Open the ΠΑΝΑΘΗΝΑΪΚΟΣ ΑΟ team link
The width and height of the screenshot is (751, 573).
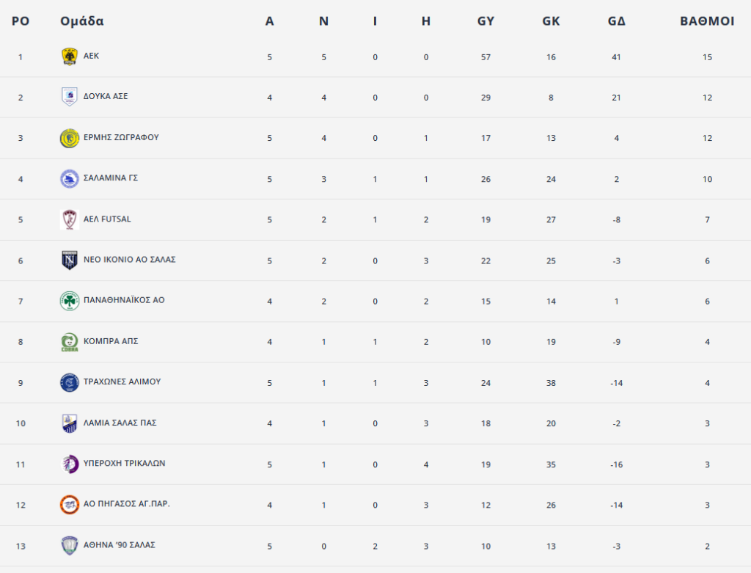click(x=124, y=300)
